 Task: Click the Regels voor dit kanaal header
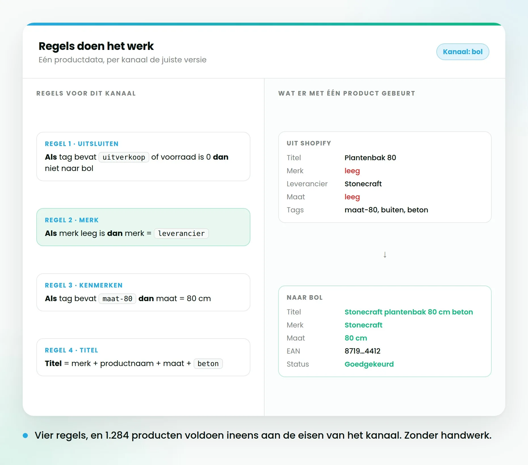[86, 93]
